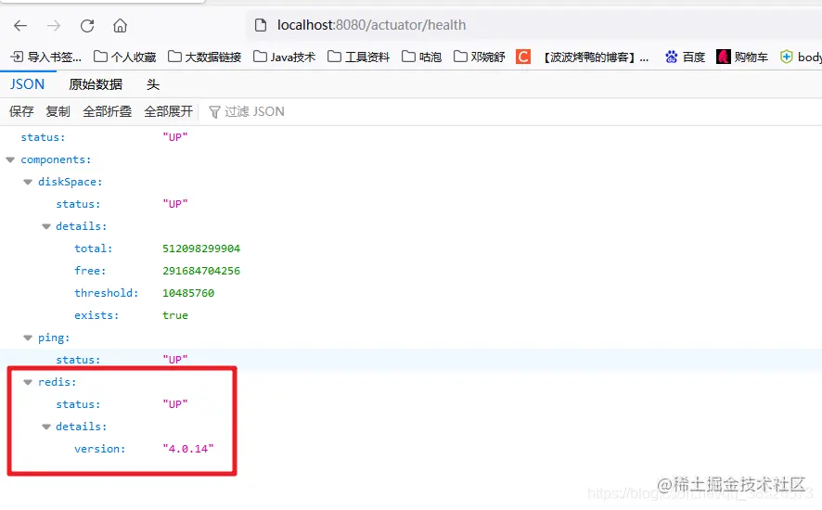
Task: Open the browser home page icon
Action: coord(120,25)
